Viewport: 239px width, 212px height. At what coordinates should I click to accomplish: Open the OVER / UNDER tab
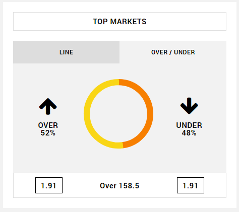(x=173, y=52)
